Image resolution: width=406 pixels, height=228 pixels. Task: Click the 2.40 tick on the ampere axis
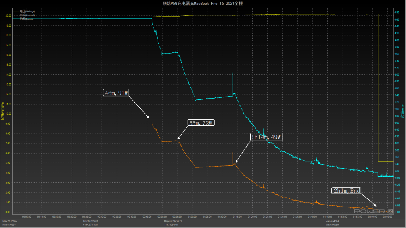[396, 95]
